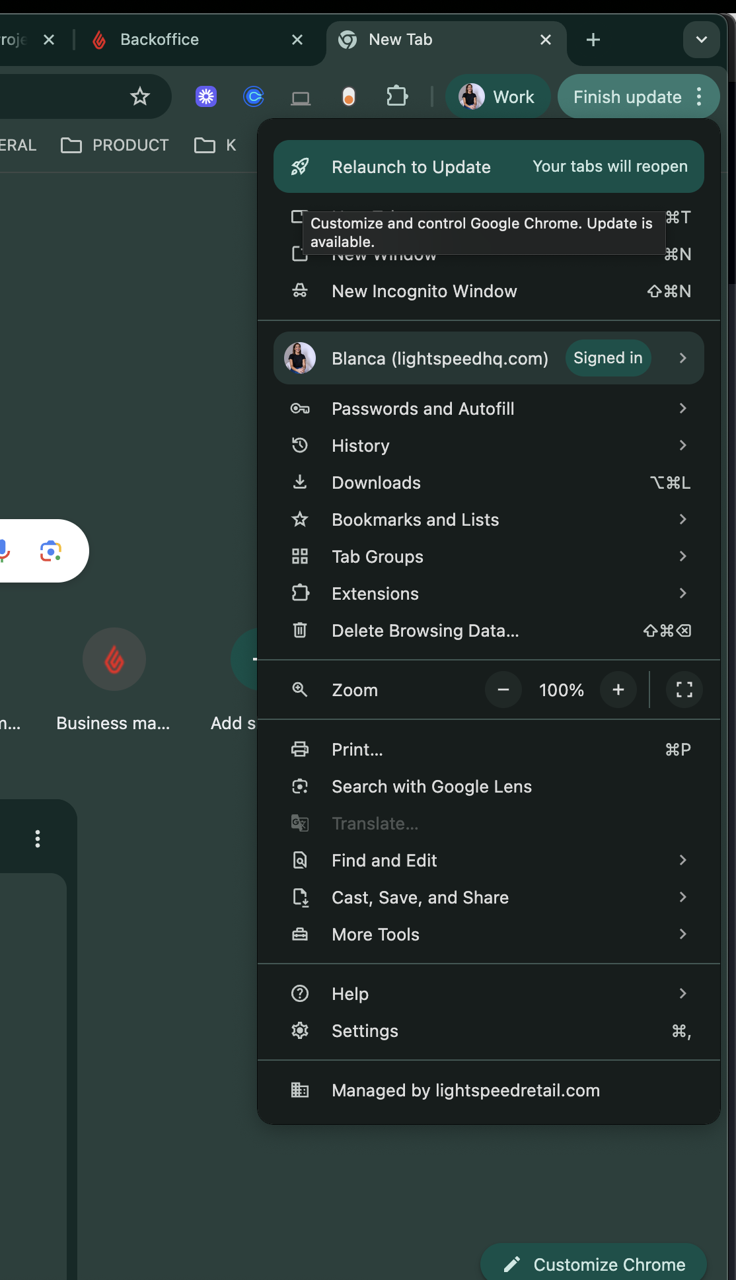Click the Google Lens camera search icon

point(51,551)
